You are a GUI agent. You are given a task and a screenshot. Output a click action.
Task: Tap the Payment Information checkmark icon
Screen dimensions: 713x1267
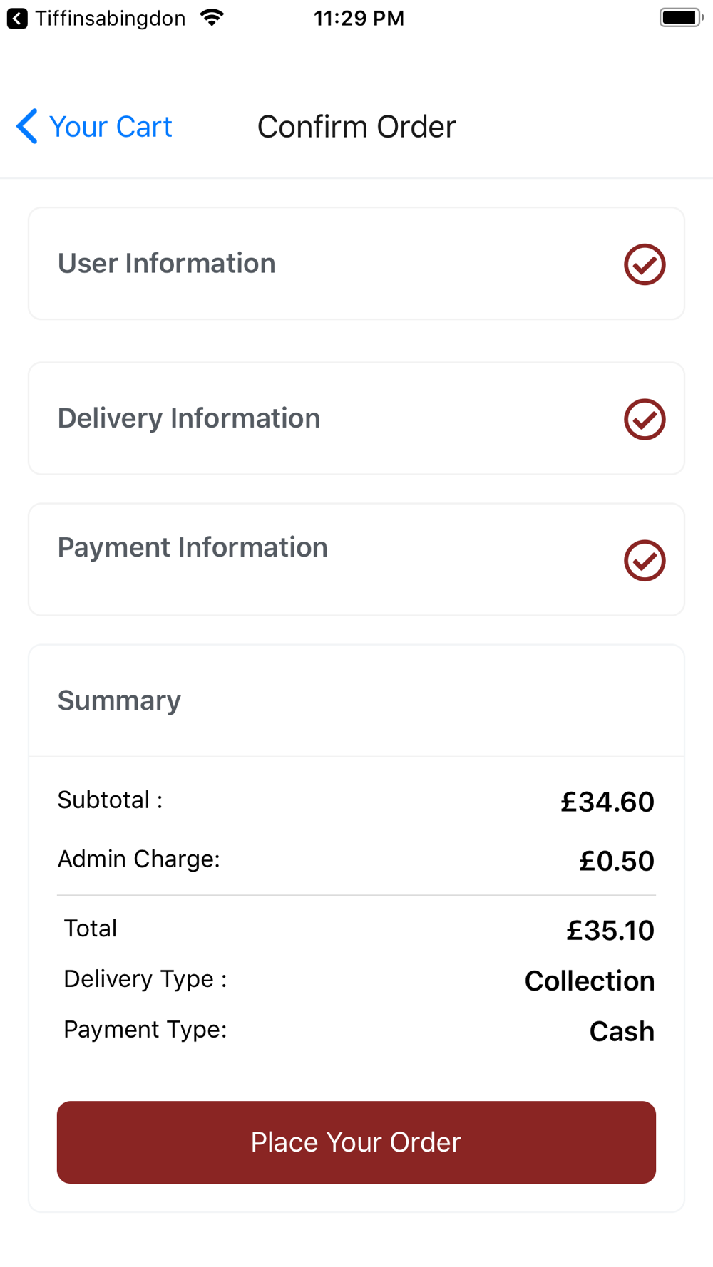coord(645,560)
